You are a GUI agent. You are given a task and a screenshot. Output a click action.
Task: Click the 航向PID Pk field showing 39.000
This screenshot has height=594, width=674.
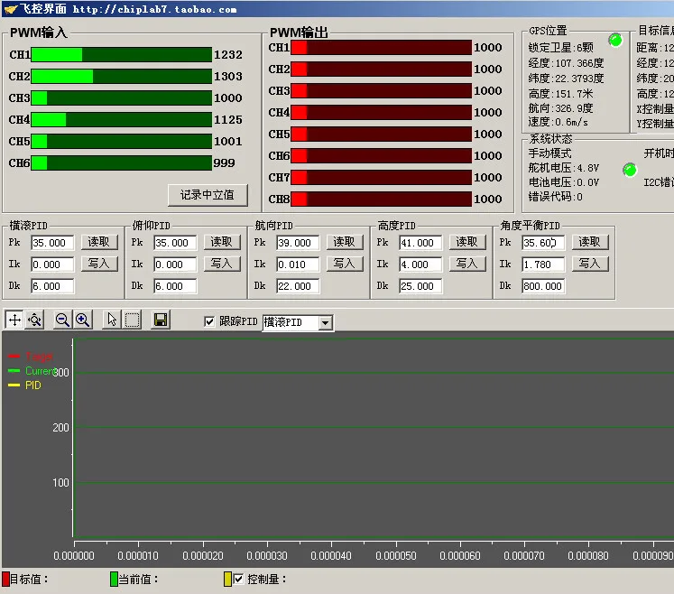(298, 243)
